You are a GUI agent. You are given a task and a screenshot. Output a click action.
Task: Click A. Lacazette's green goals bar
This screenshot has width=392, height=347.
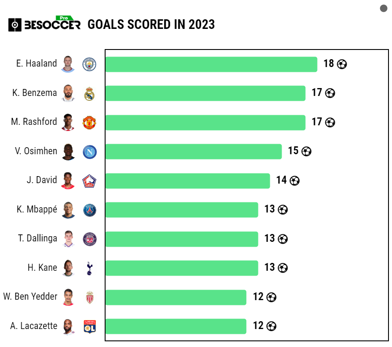176,326
